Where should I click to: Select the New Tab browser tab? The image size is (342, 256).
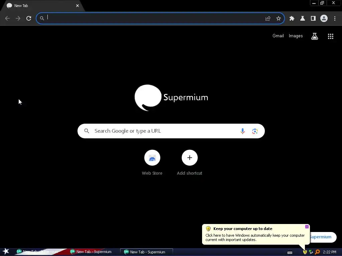(42, 6)
